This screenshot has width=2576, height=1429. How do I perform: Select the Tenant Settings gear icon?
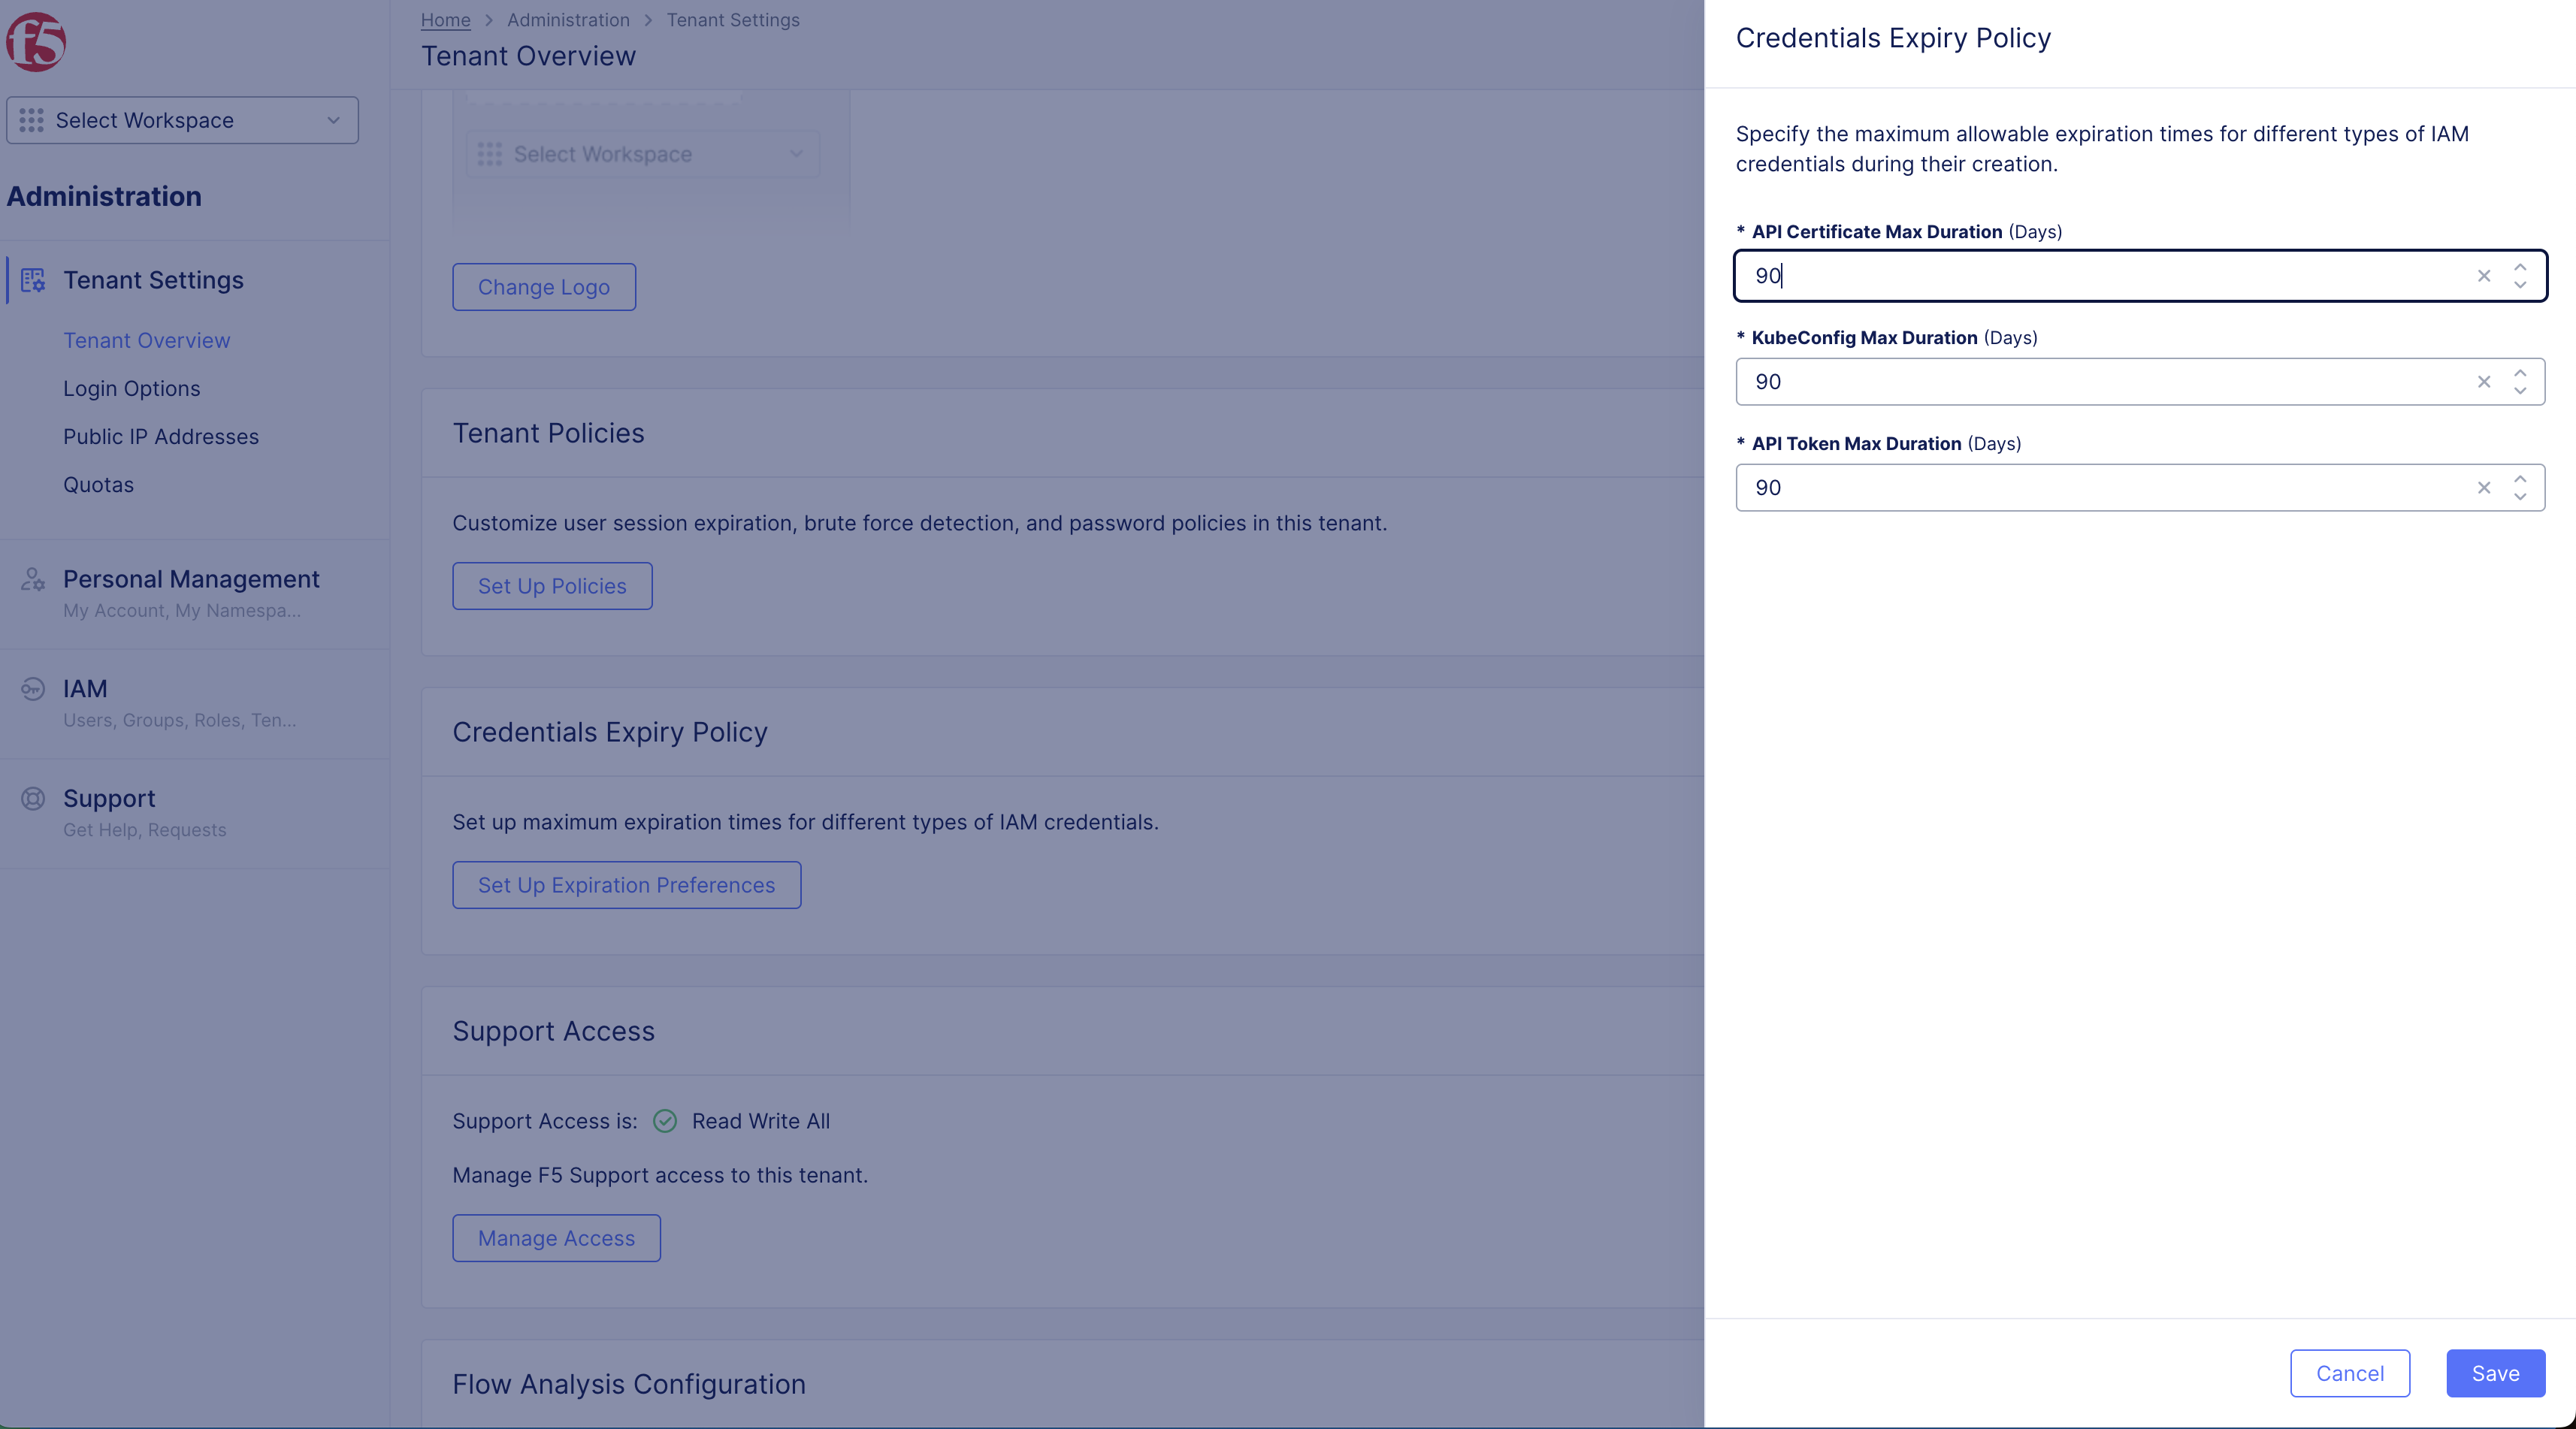point(33,281)
